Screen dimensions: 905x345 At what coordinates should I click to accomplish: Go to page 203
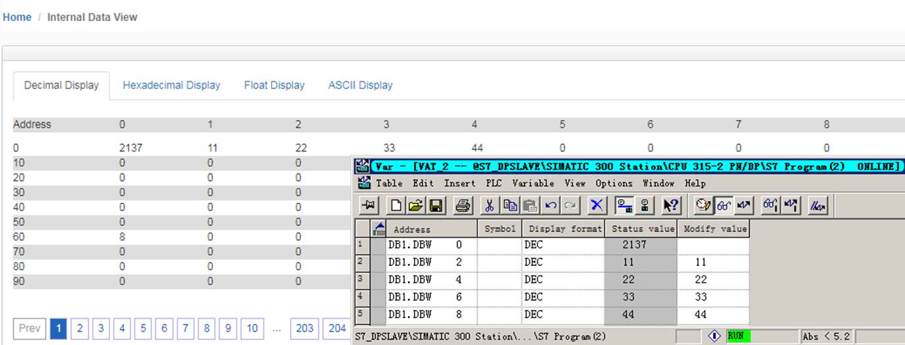pos(305,328)
